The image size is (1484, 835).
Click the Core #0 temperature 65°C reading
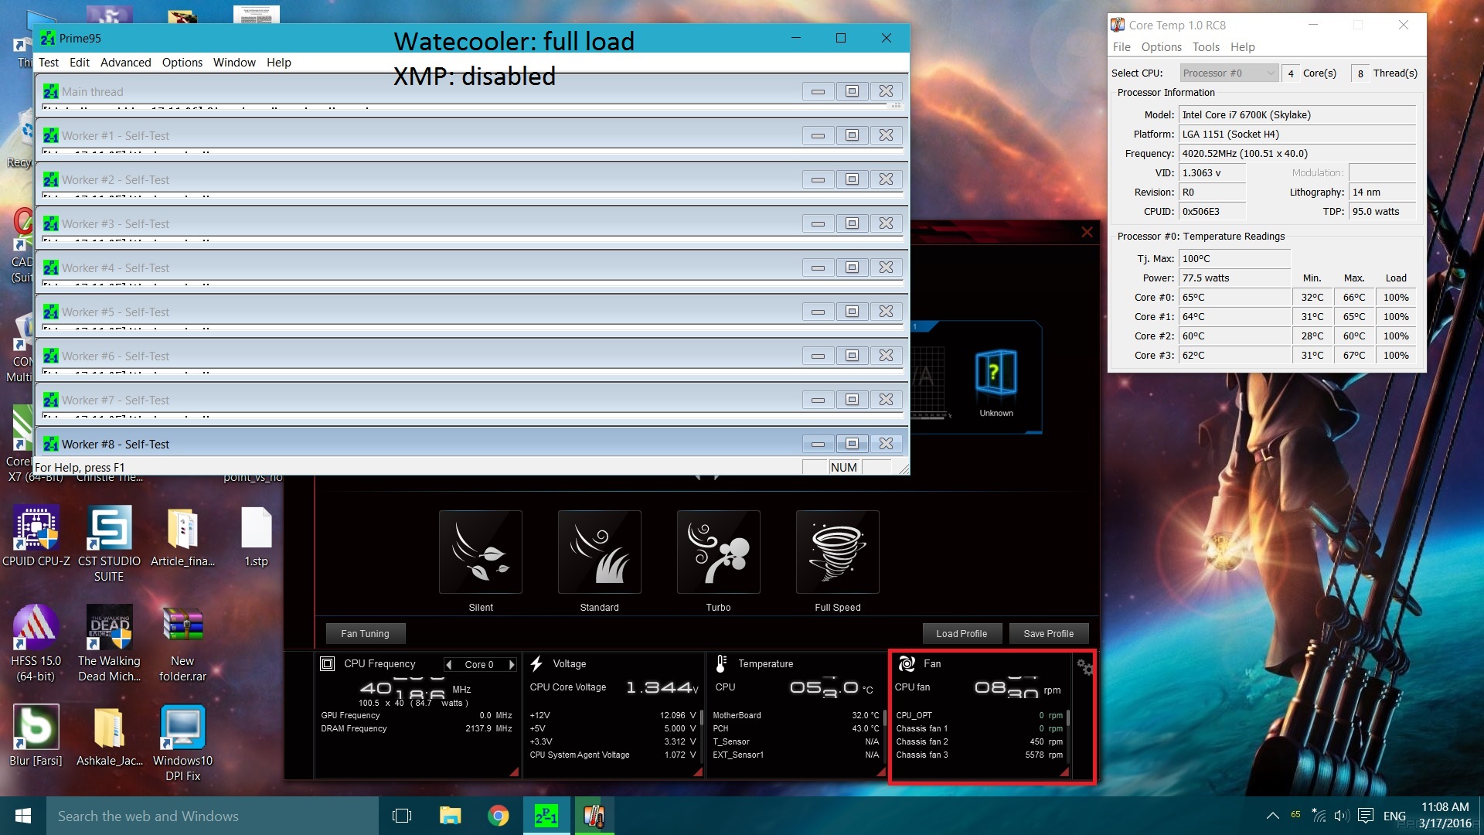coord(1234,298)
